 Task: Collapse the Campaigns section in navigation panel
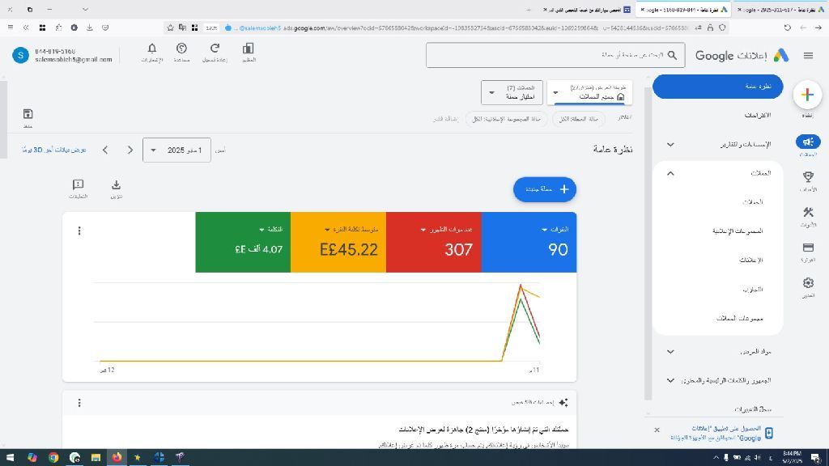click(670, 173)
